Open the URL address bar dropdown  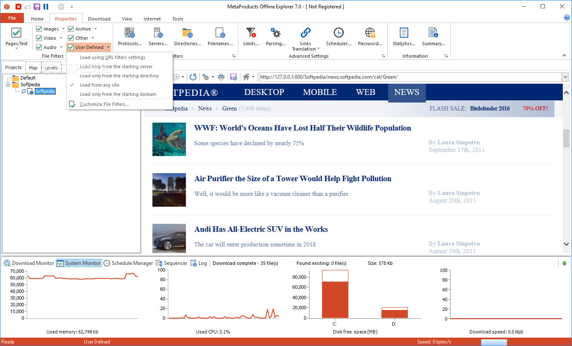tap(565, 77)
